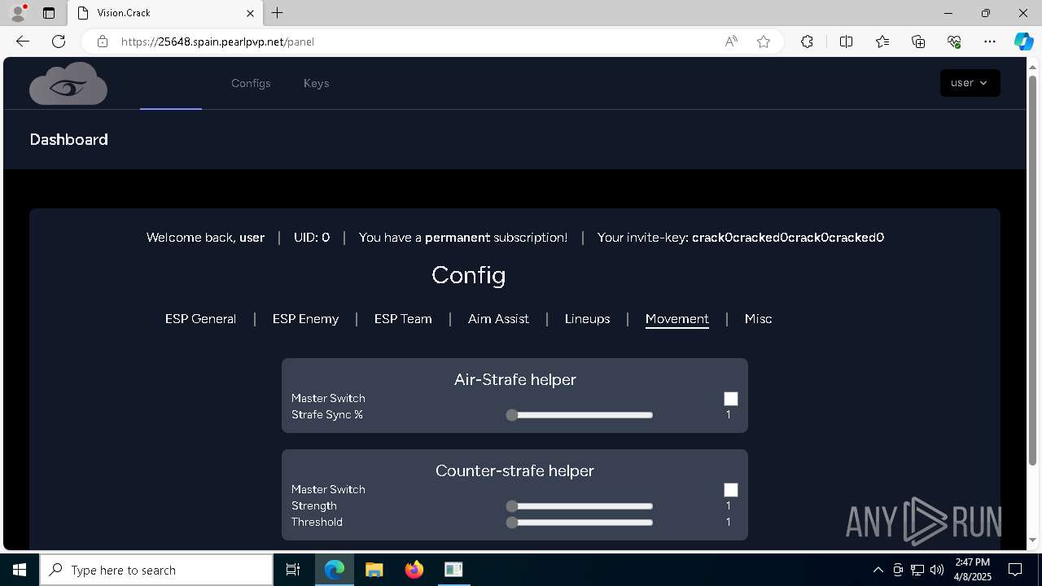
Task: Refresh the current page
Action: [x=59, y=42]
